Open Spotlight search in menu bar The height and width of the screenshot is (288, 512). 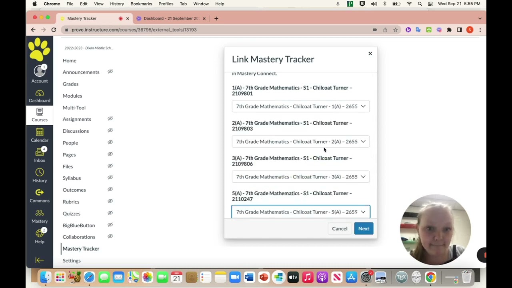coord(420,4)
